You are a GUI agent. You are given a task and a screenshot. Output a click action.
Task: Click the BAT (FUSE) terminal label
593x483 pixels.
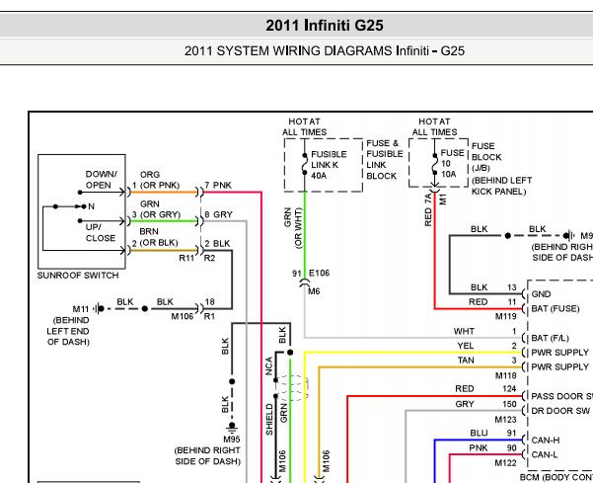[x=556, y=309]
